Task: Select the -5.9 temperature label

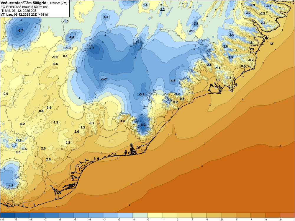Action: coord(142,94)
